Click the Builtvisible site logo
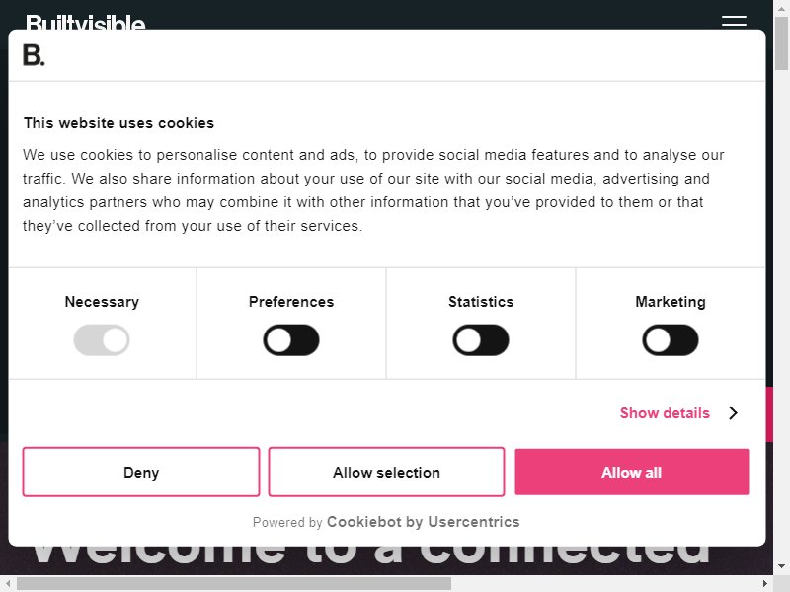 tap(86, 23)
